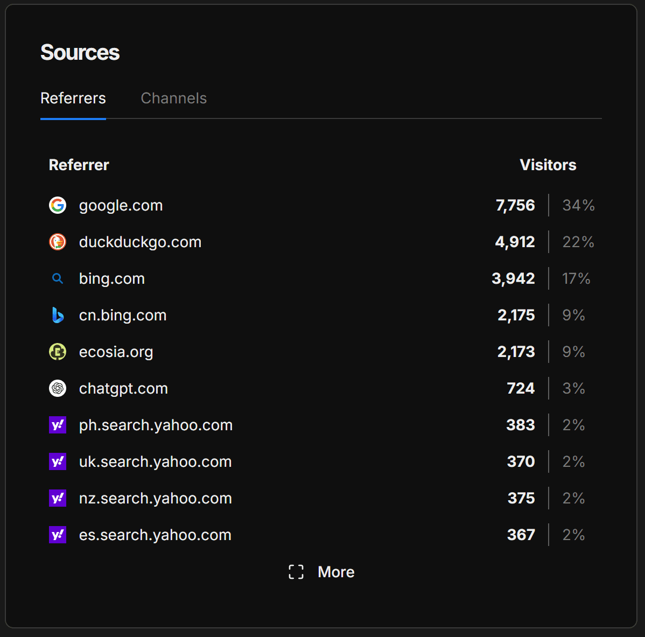This screenshot has width=645, height=637.
Task: Open the More referrers view
Action: click(x=335, y=572)
